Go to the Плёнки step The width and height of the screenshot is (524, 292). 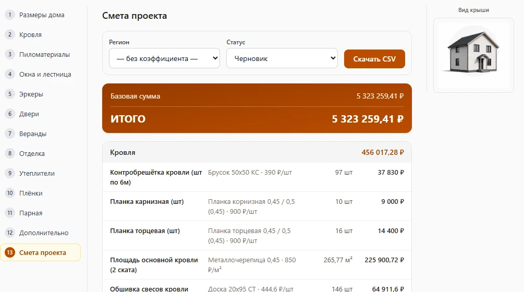[40, 193]
